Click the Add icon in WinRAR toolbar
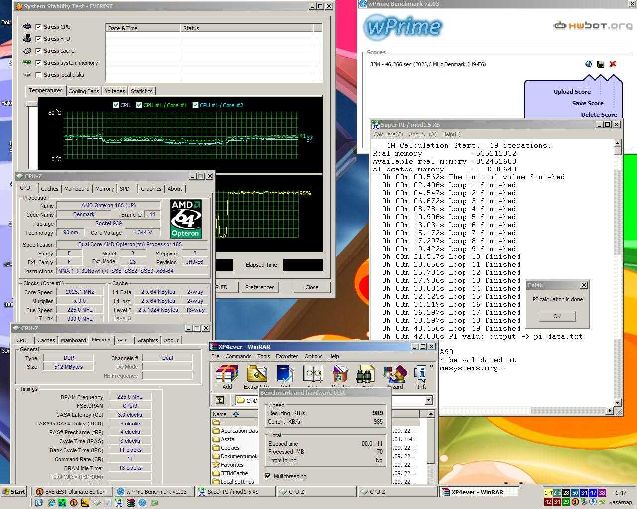The width and height of the screenshot is (637, 509). (227, 376)
